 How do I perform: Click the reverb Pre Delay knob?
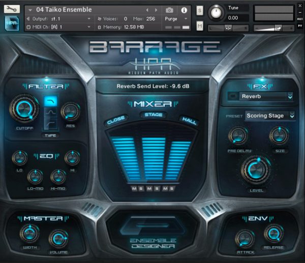(x=238, y=136)
